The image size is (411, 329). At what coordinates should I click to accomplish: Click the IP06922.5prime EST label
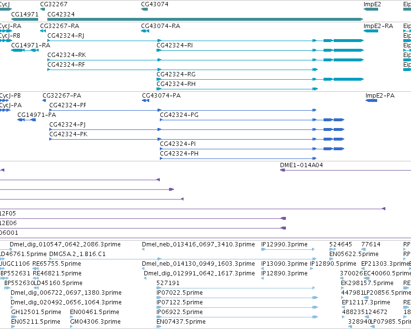[x=180, y=313]
